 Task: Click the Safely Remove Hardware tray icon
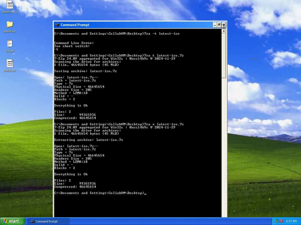tap(277, 221)
